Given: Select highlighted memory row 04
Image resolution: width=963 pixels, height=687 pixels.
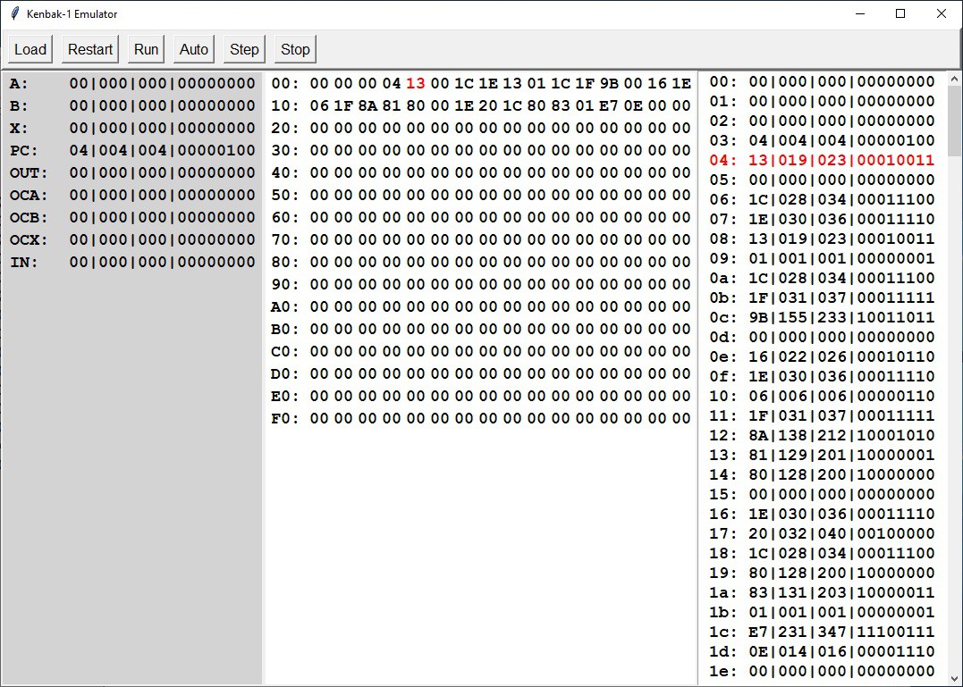Looking at the screenshot, I should (822, 160).
